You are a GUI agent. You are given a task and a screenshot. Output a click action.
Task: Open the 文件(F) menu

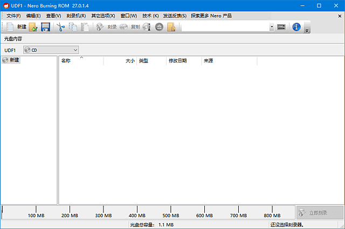pyautogui.click(x=13, y=16)
